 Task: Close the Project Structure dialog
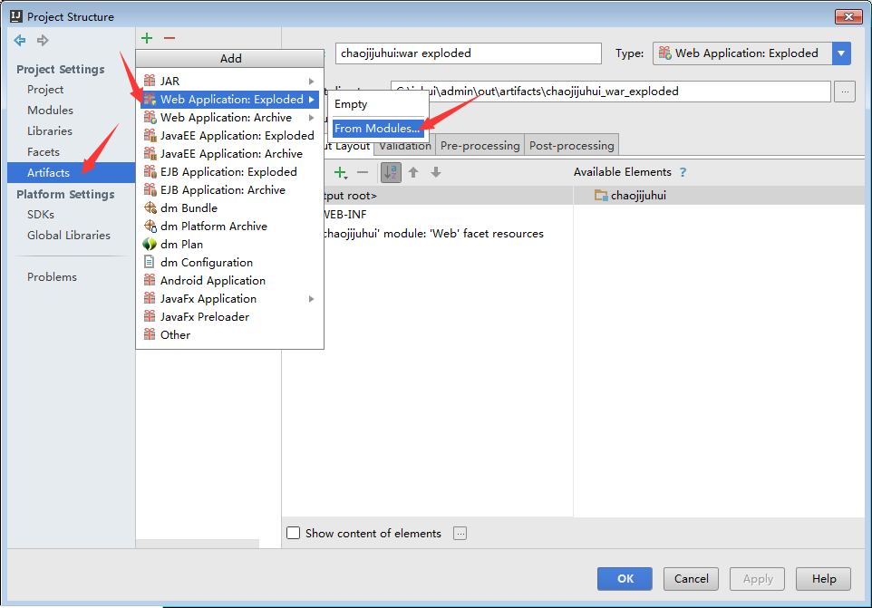click(848, 16)
